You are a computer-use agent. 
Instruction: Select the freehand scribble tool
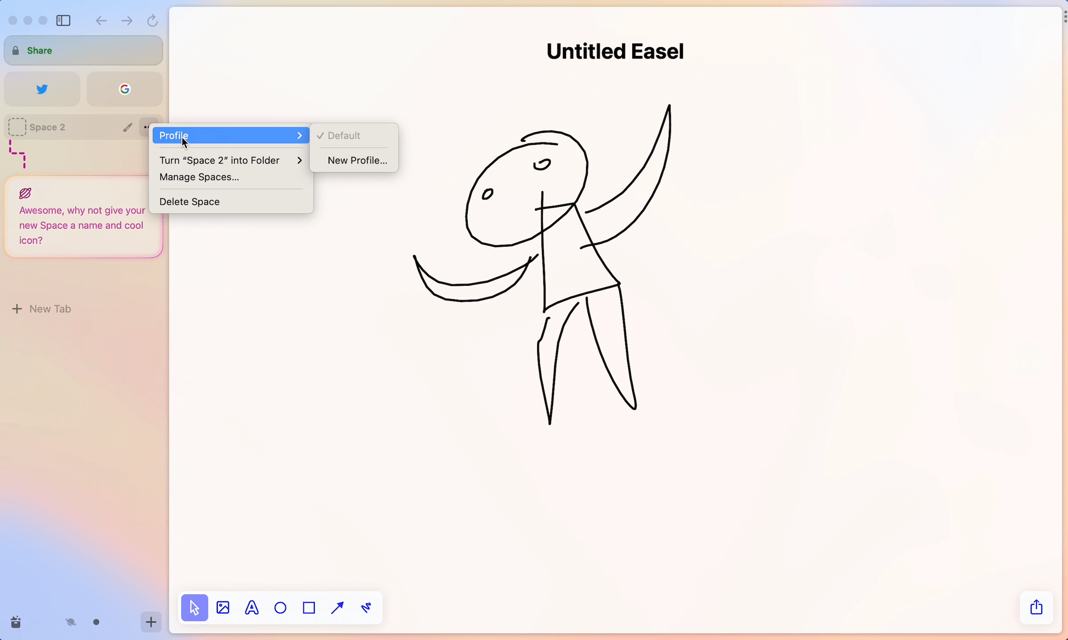point(366,608)
